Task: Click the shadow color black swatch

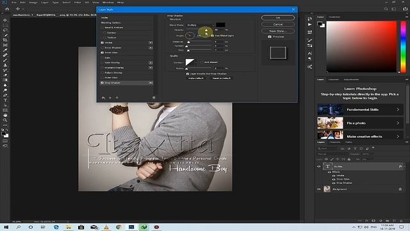Action: pos(220,25)
